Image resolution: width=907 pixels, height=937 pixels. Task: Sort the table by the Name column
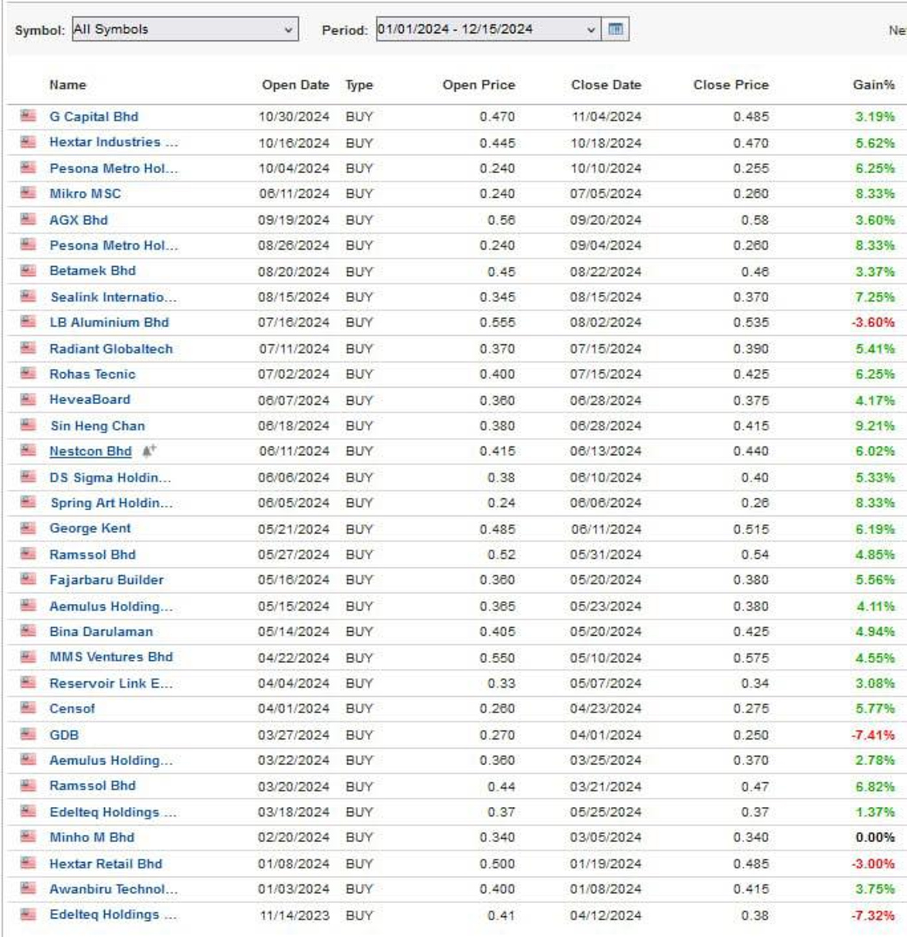click(x=68, y=85)
